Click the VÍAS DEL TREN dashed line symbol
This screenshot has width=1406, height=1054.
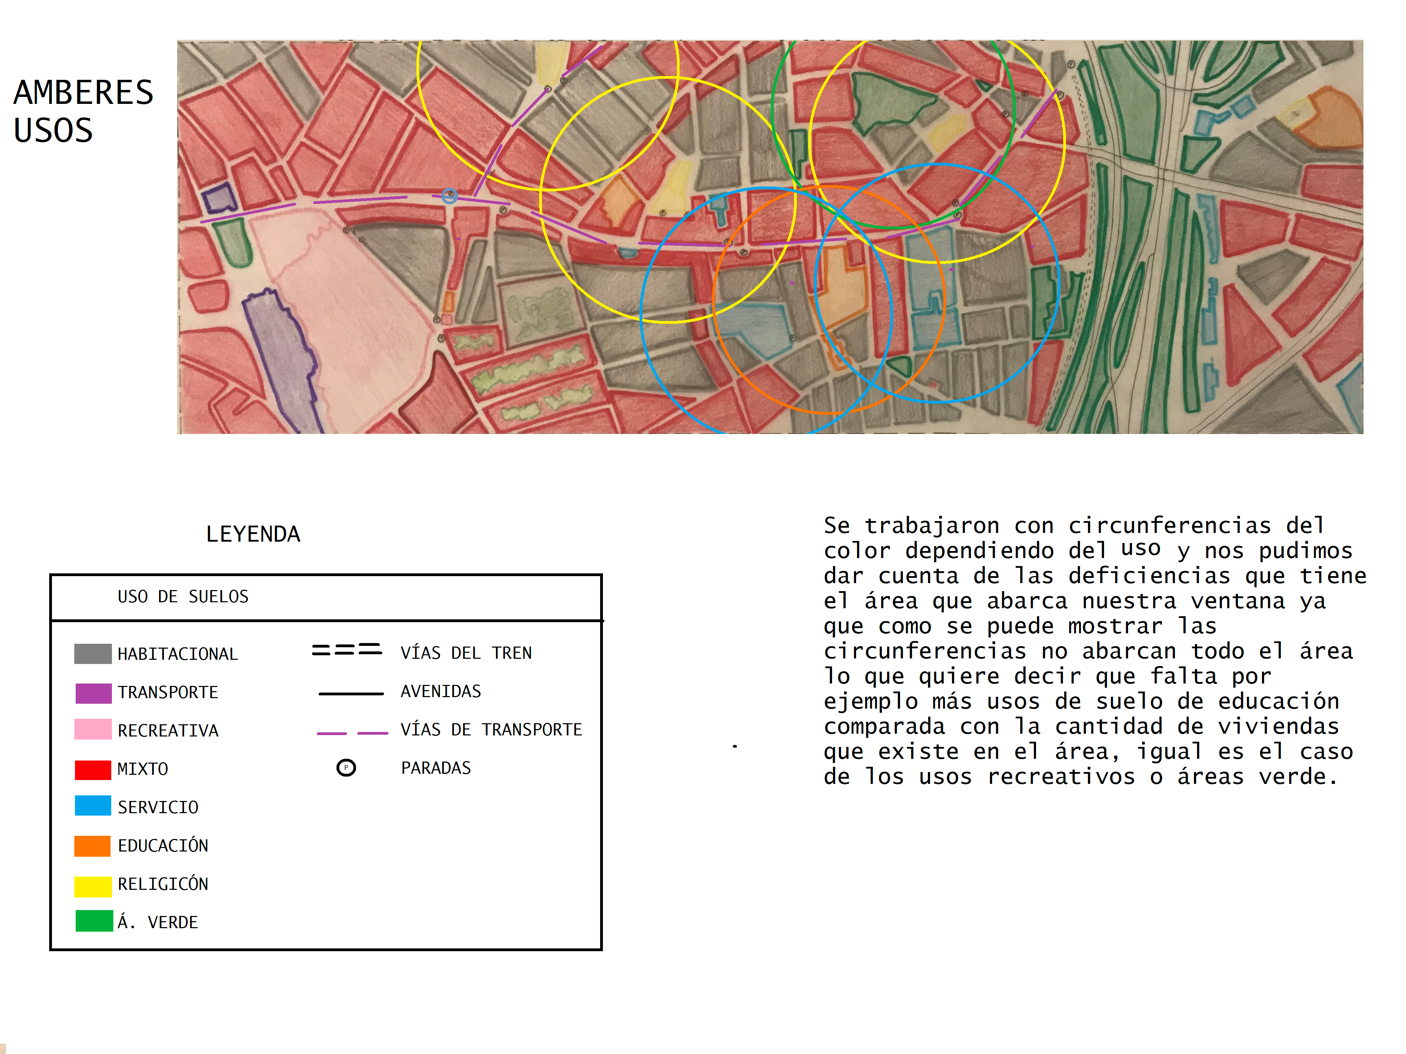347,649
